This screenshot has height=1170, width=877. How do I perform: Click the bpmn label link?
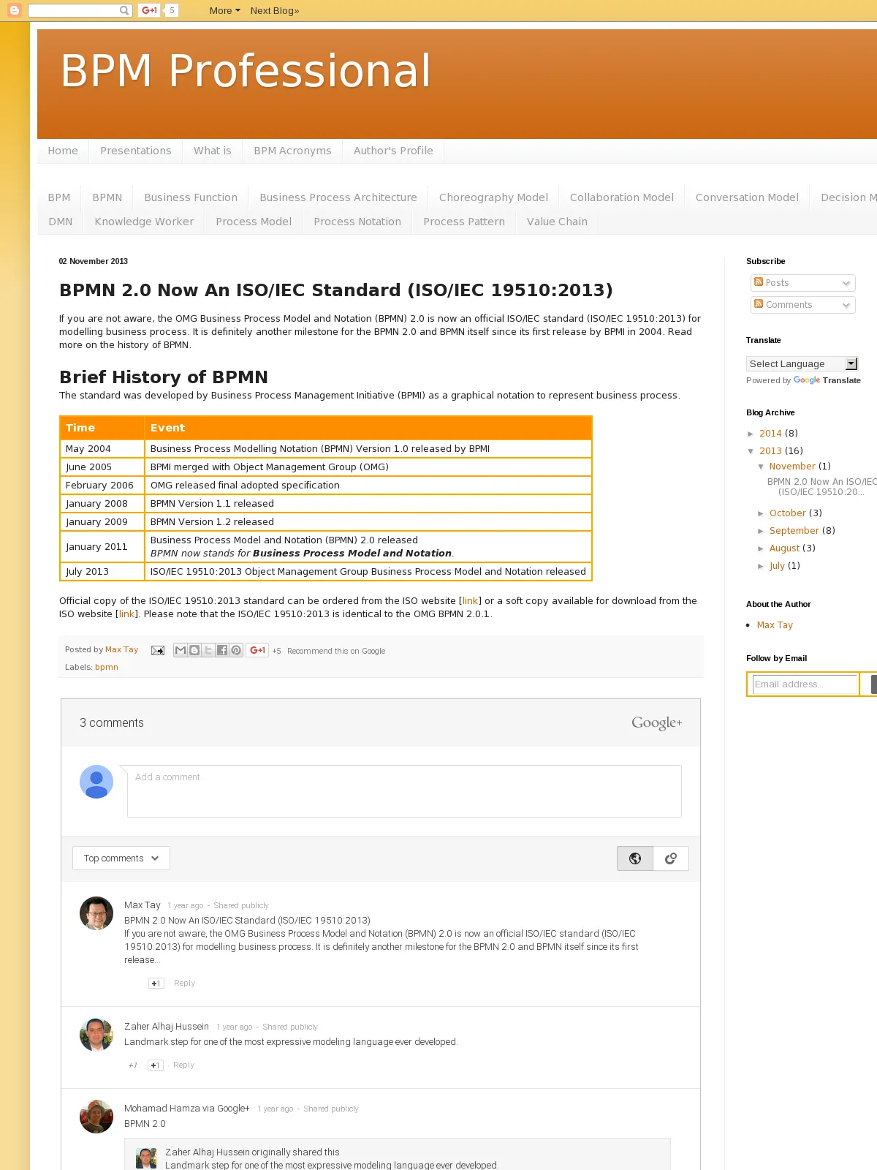[x=107, y=667]
